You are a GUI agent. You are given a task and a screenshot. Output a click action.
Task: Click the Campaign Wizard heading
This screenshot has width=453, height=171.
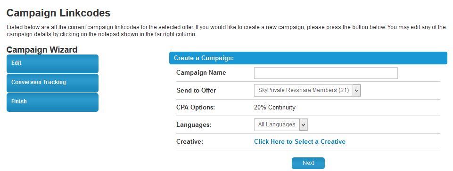tap(42, 50)
